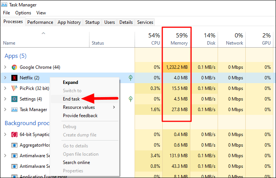
Task: Sort by the Name column header
Action: [x=45, y=40]
